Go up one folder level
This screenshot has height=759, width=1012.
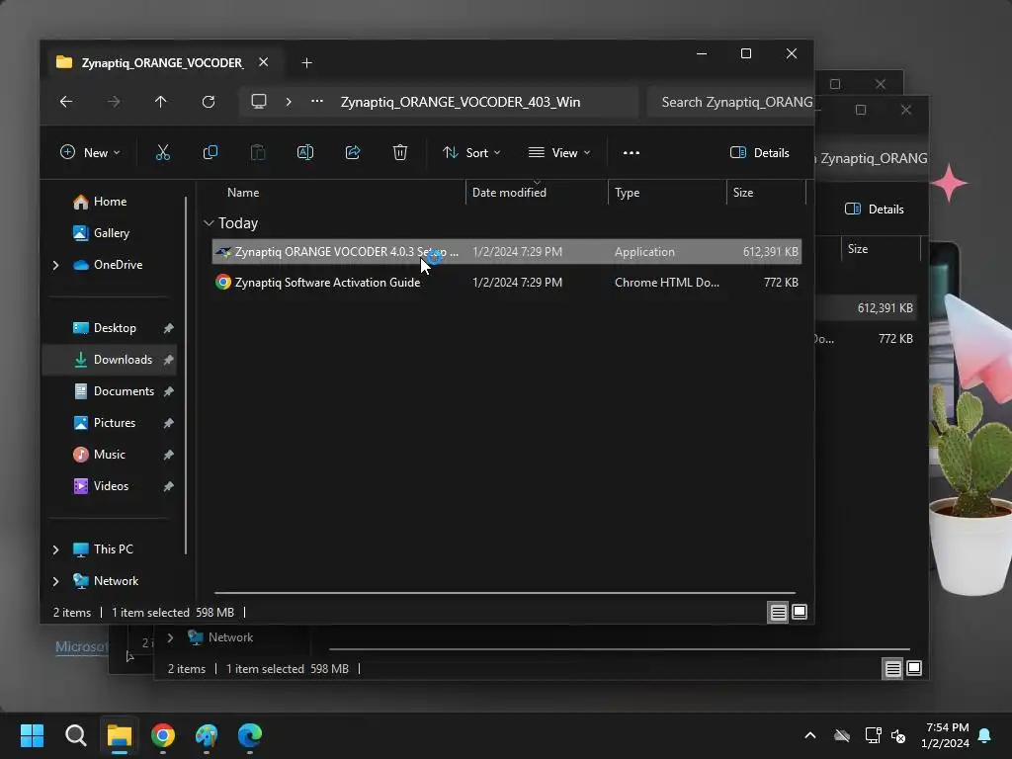pyautogui.click(x=161, y=102)
